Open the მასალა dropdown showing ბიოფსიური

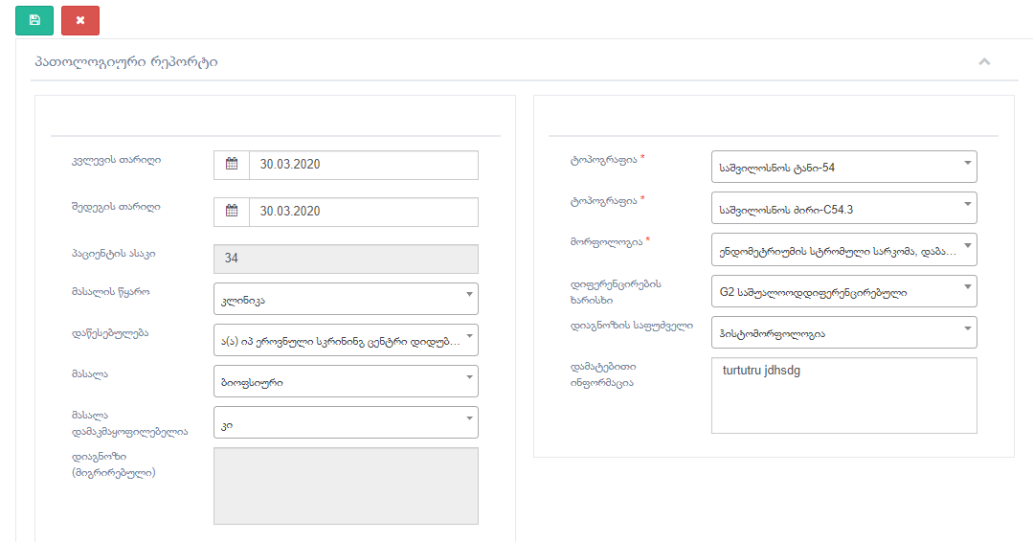coord(346,381)
